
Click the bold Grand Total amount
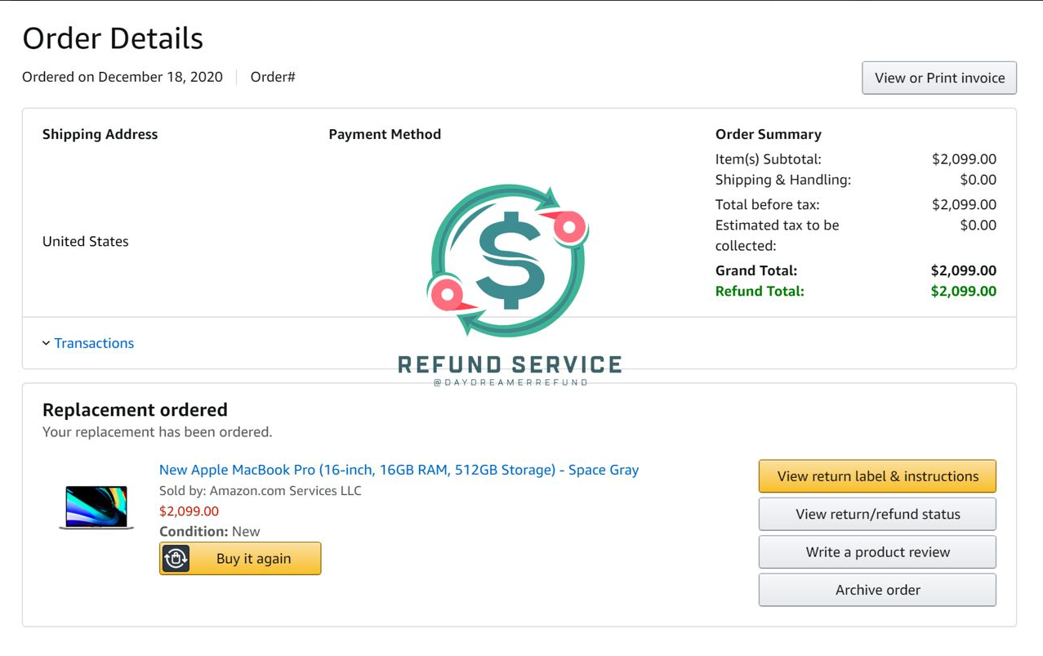(964, 270)
